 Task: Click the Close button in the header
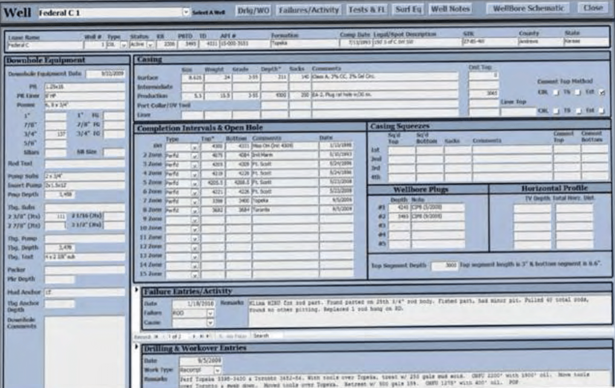pos(593,8)
